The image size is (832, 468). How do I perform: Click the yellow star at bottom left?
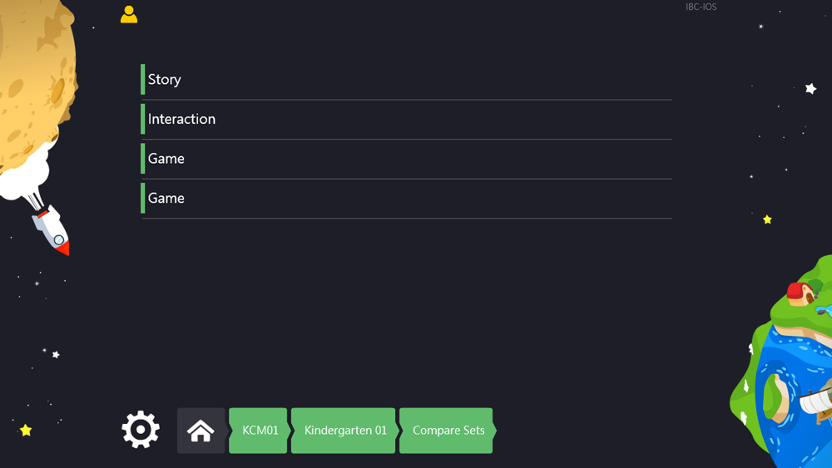coord(26,430)
